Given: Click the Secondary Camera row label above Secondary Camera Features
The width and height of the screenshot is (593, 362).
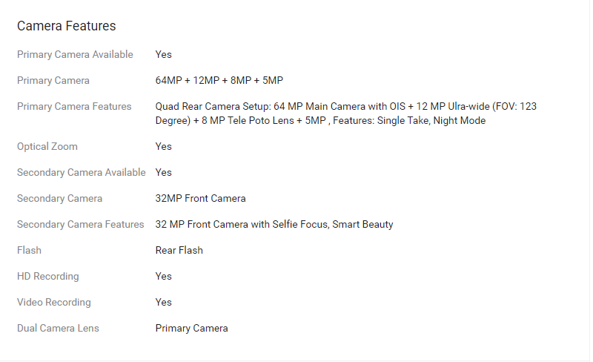Looking at the screenshot, I should click(x=60, y=198).
